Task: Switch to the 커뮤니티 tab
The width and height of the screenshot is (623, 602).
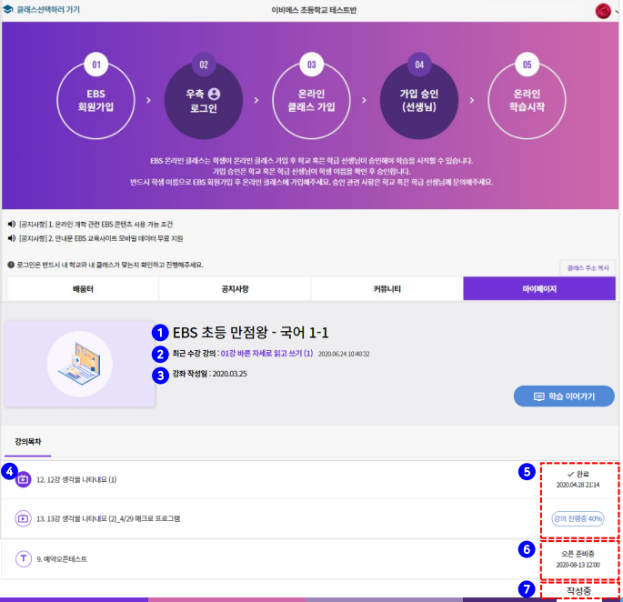Action: pyautogui.click(x=387, y=289)
